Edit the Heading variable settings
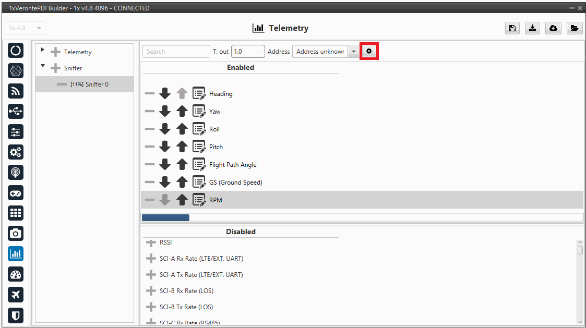Image resolution: width=586 pixels, height=328 pixels. [x=199, y=94]
